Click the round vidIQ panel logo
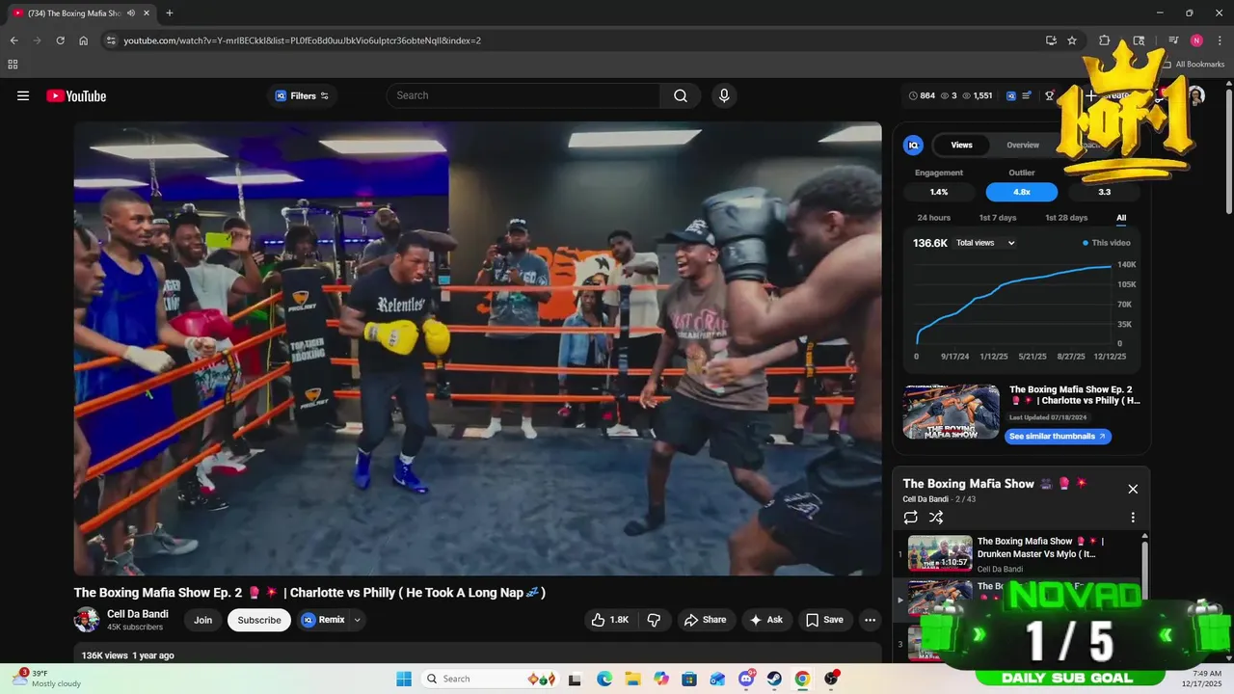Viewport: 1234px width, 694px height. pos(913,146)
